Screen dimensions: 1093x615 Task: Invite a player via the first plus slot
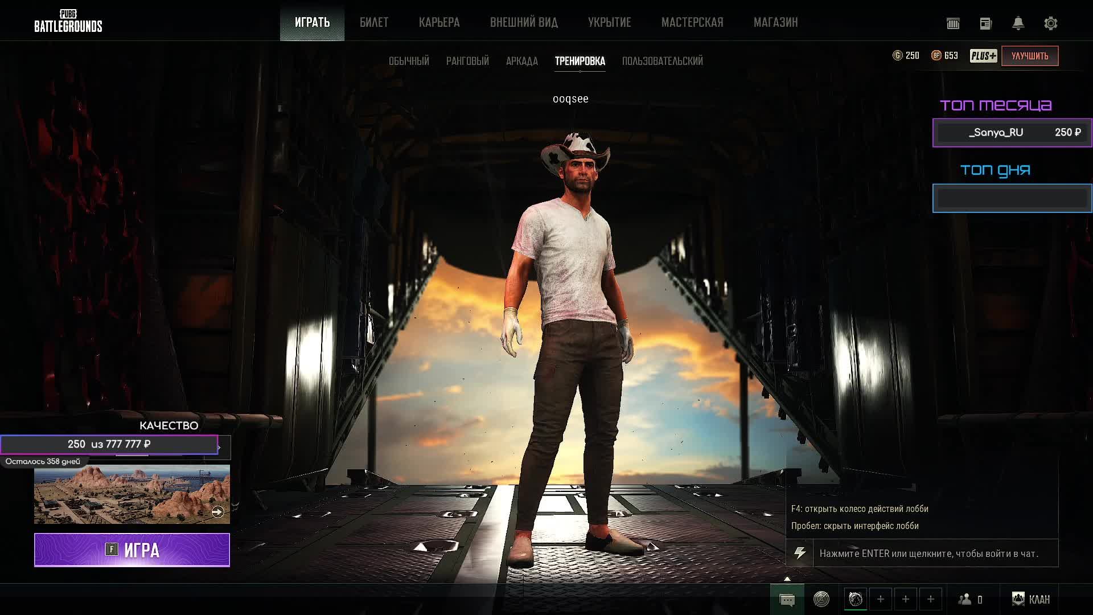click(881, 599)
